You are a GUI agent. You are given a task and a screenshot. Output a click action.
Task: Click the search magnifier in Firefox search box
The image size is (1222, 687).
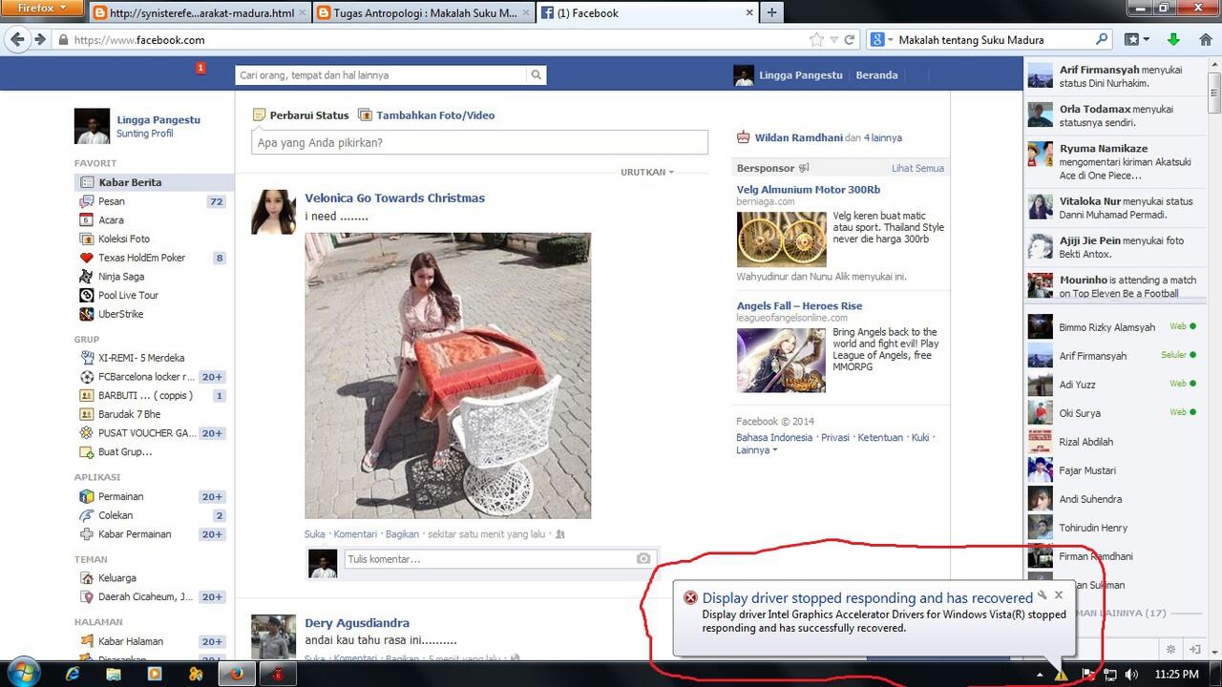(1102, 40)
